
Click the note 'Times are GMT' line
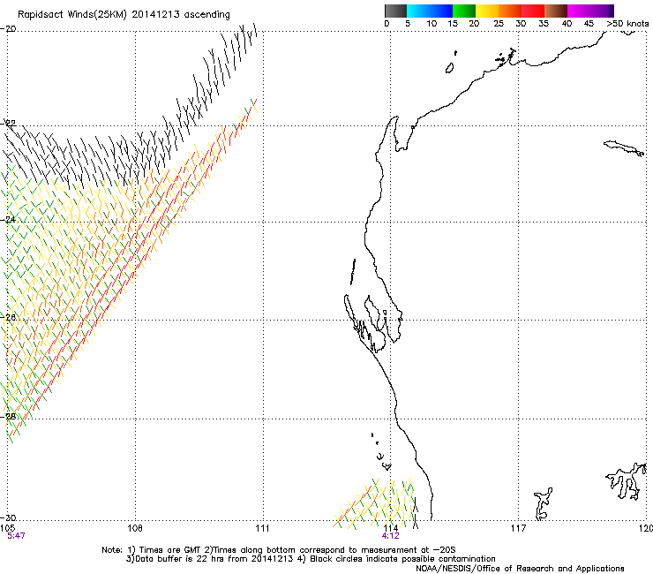pyautogui.click(x=279, y=550)
